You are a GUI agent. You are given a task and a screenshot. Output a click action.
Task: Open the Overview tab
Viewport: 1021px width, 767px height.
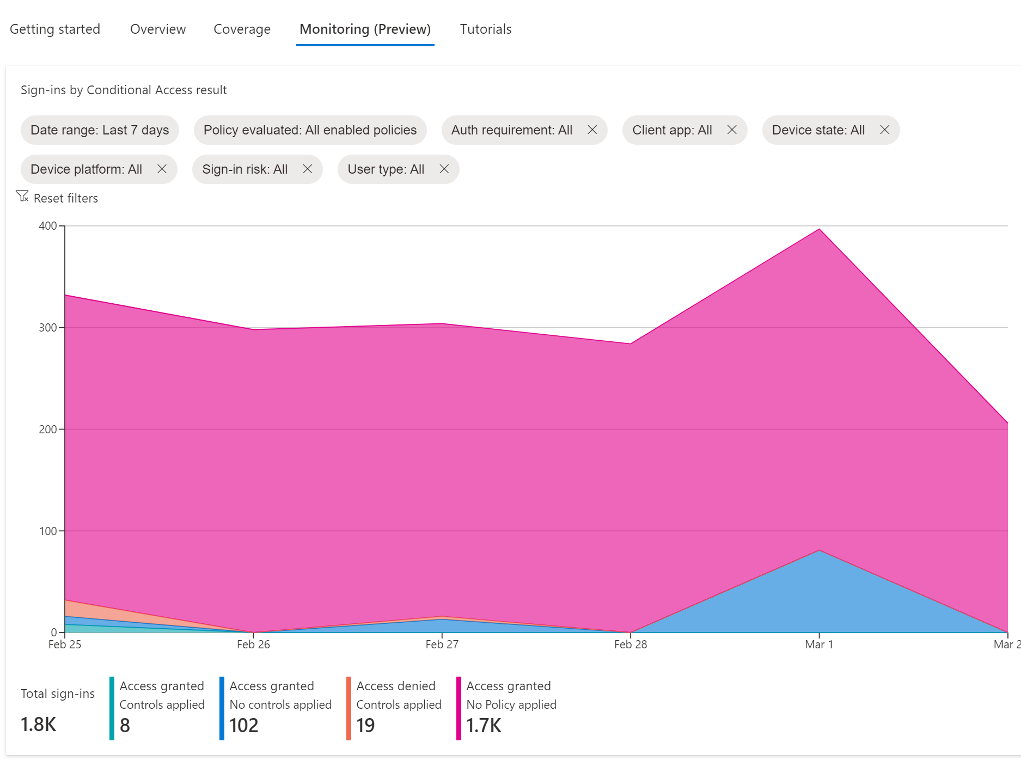(x=158, y=29)
